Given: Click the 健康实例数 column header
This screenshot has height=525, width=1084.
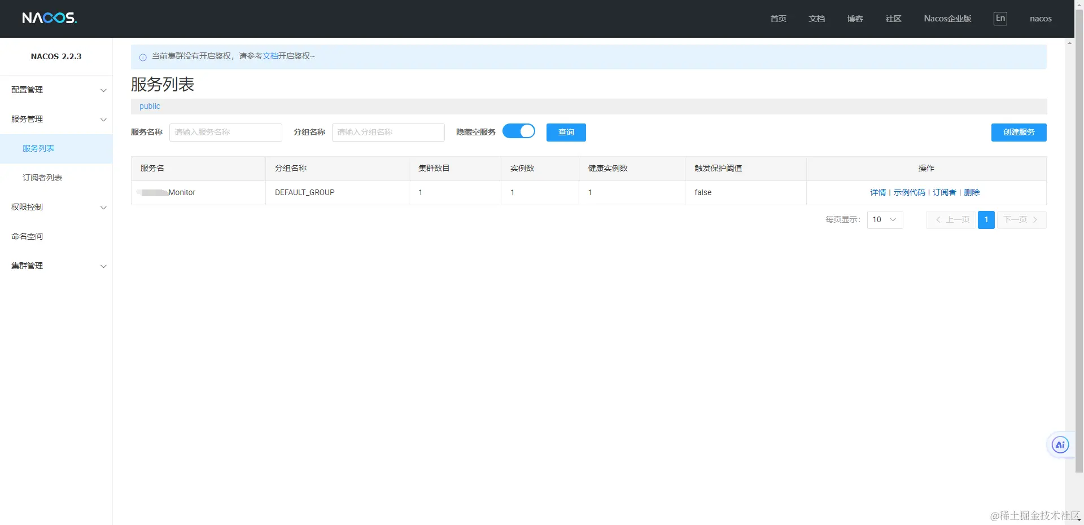Looking at the screenshot, I should point(632,168).
